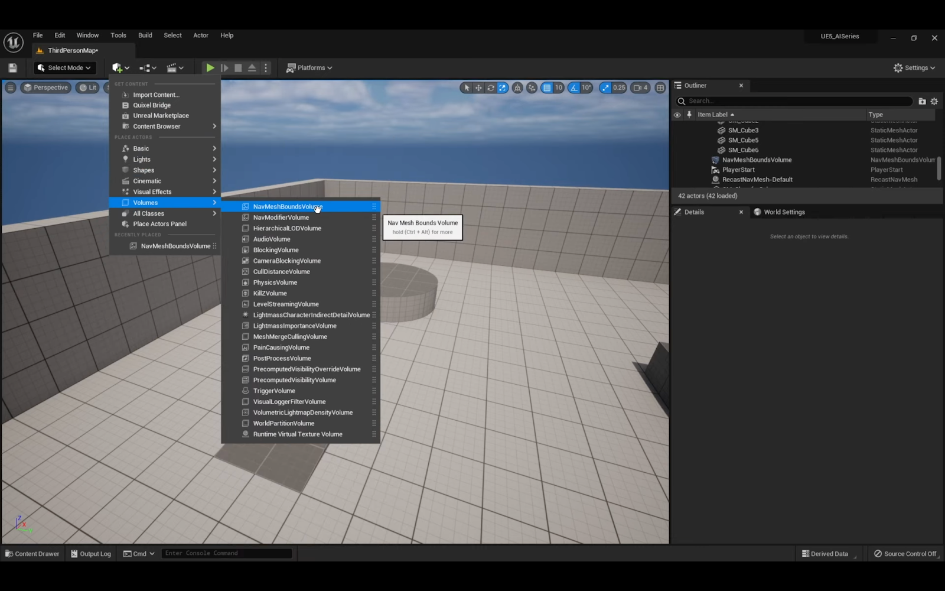
Task: Click the skip frame playback button
Action: coord(224,68)
